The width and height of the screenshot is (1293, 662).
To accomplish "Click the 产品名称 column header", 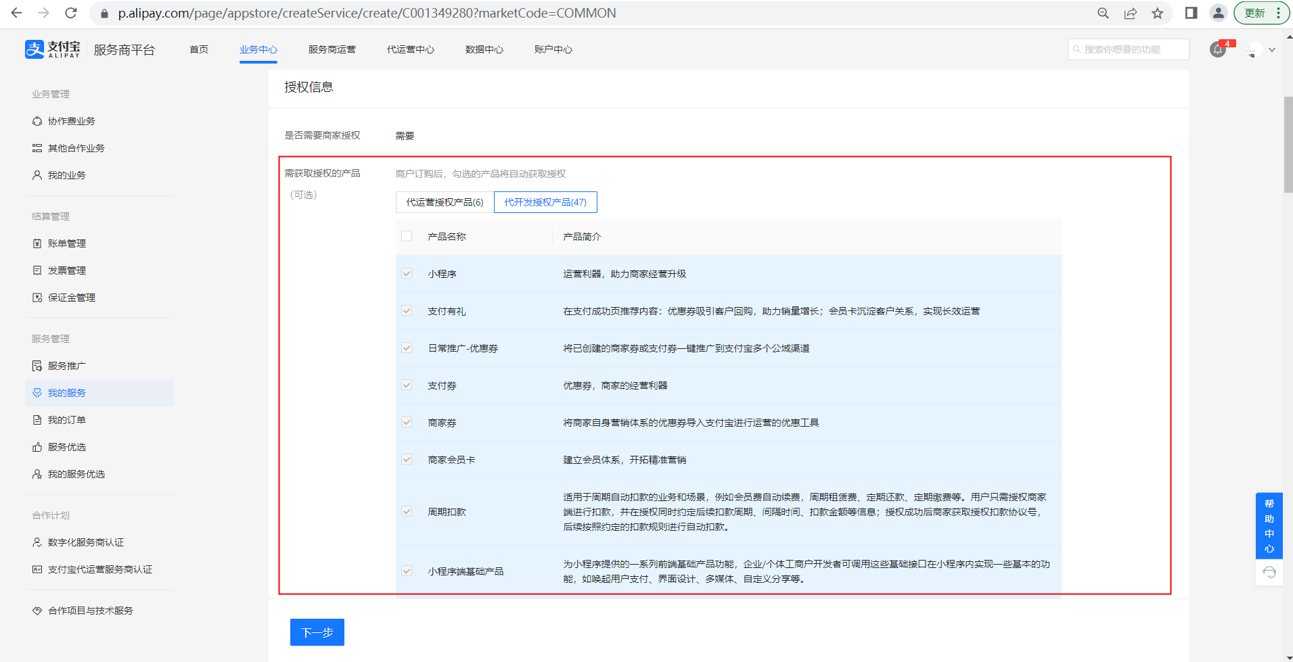I will [447, 237].
